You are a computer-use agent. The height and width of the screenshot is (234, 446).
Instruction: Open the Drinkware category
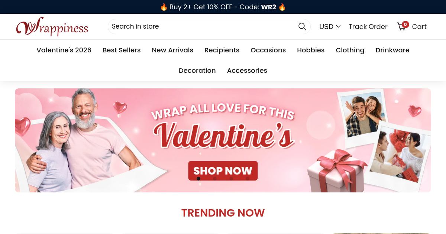392,50
